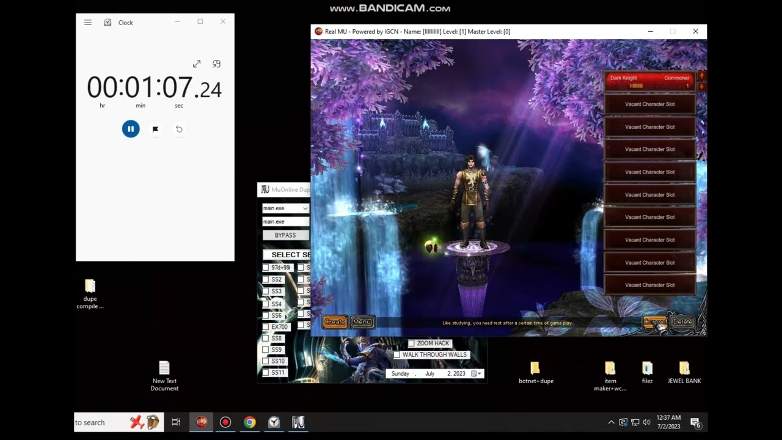Click the security tray icon next to the network icon
The height and width of the screenshot is (440, 782).
623,422
